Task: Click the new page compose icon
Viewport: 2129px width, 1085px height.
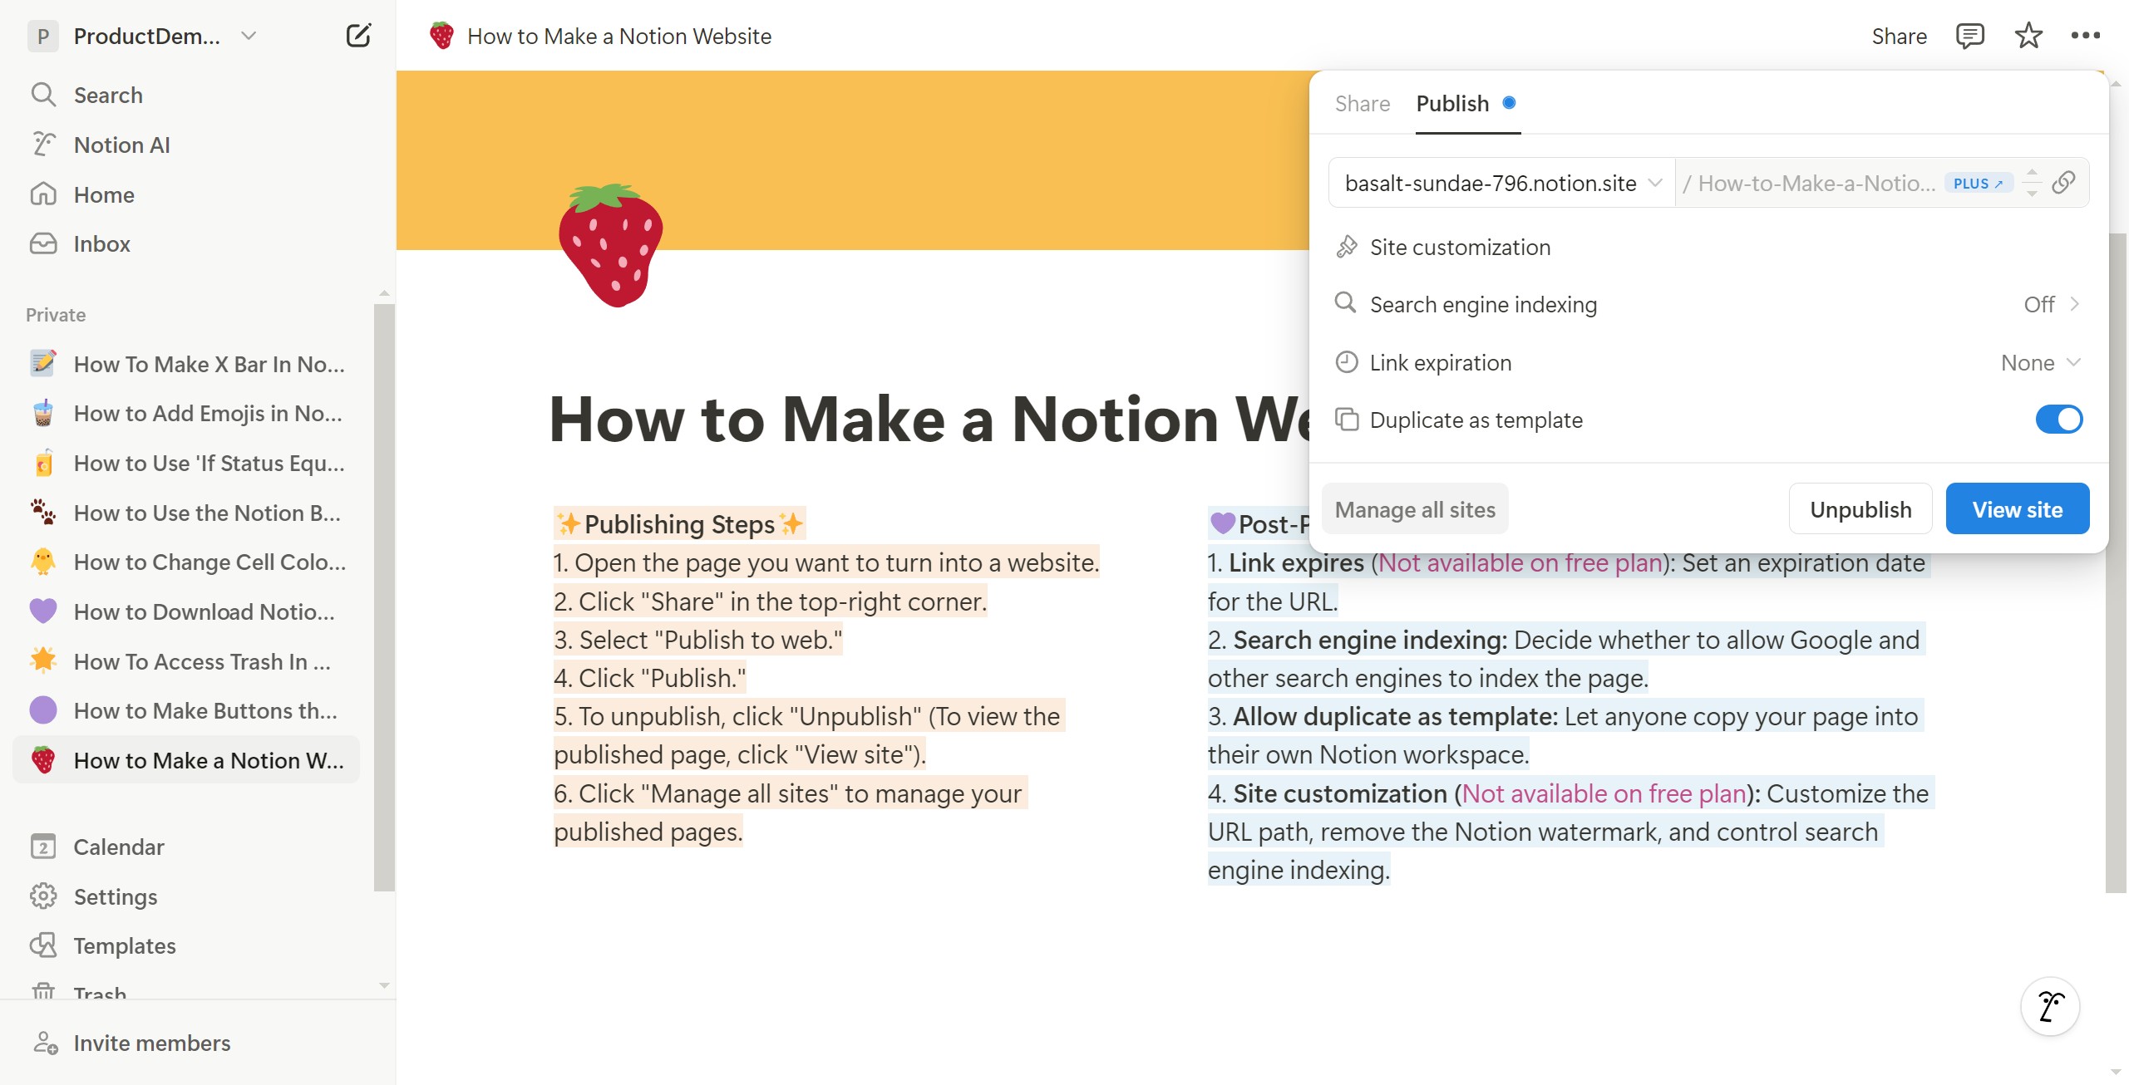Action: tap(358, 36)
